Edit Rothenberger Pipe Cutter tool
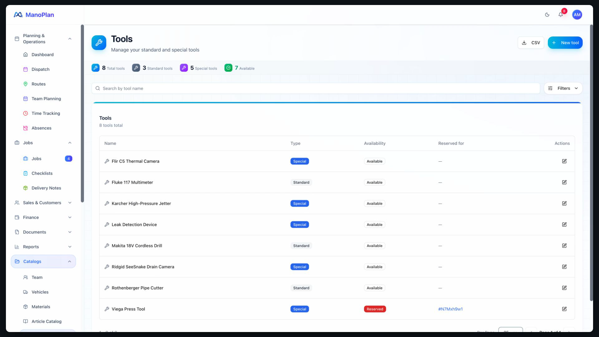 (564, 288)
